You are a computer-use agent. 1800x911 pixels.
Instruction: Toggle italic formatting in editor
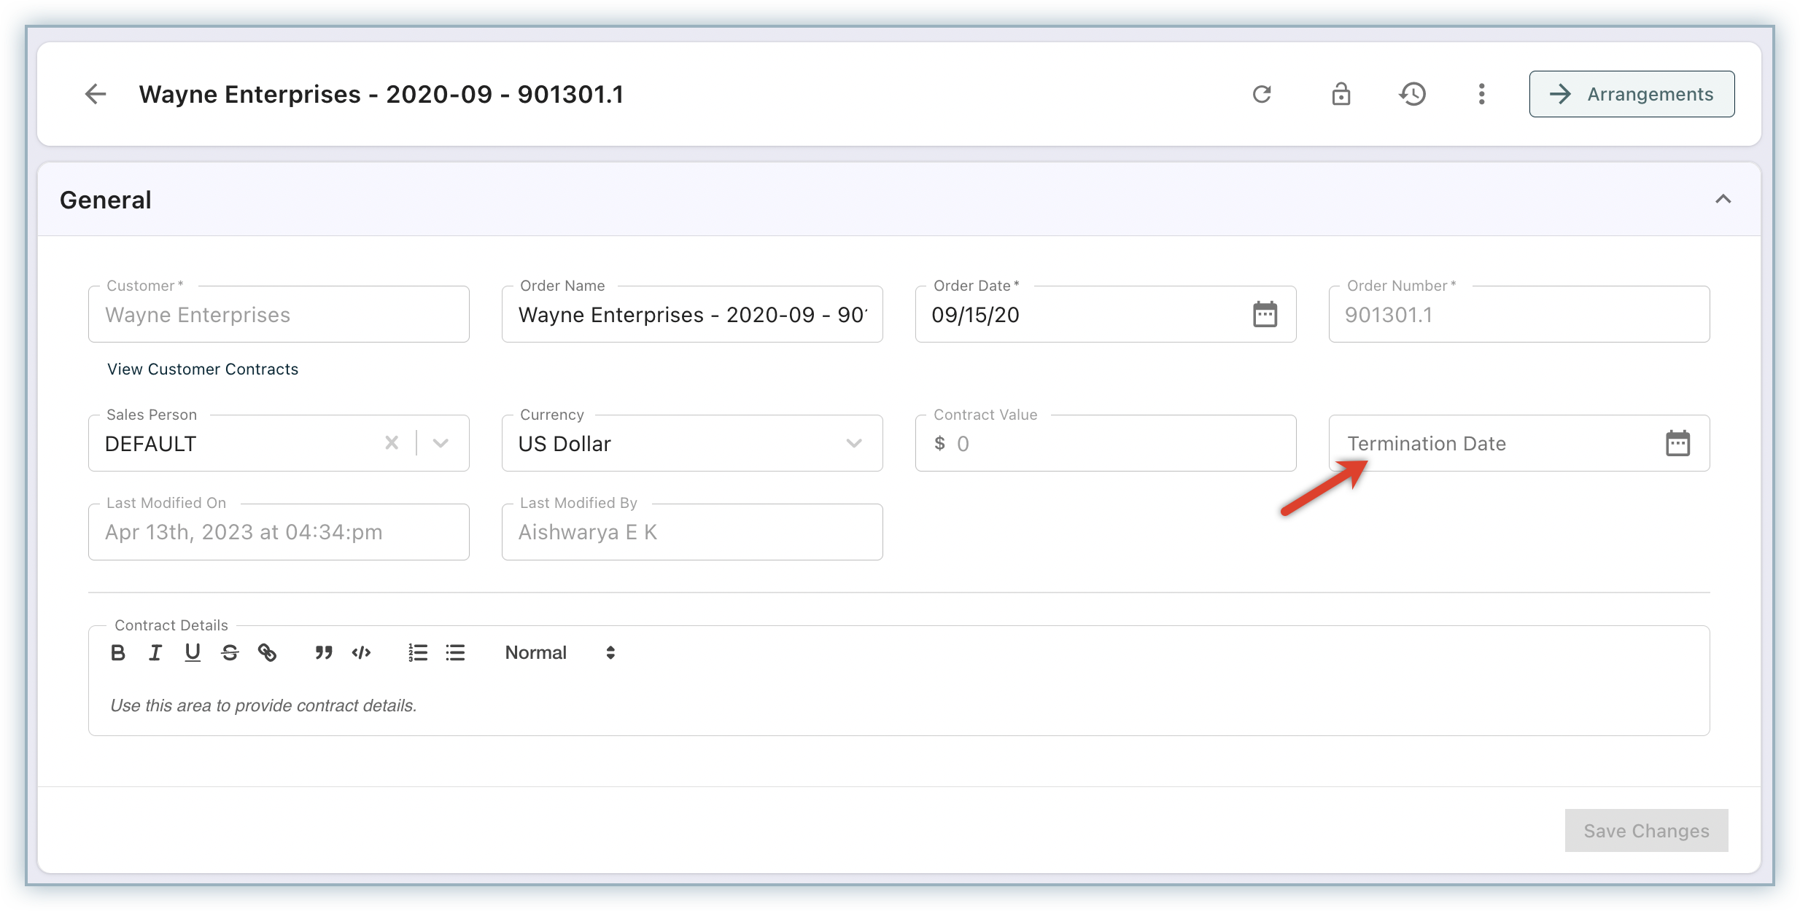click(155, 653)
